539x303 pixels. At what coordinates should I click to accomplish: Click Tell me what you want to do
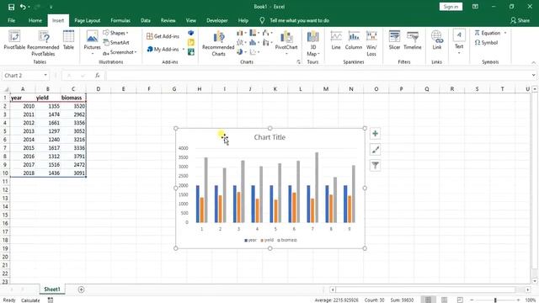[300, 20]
